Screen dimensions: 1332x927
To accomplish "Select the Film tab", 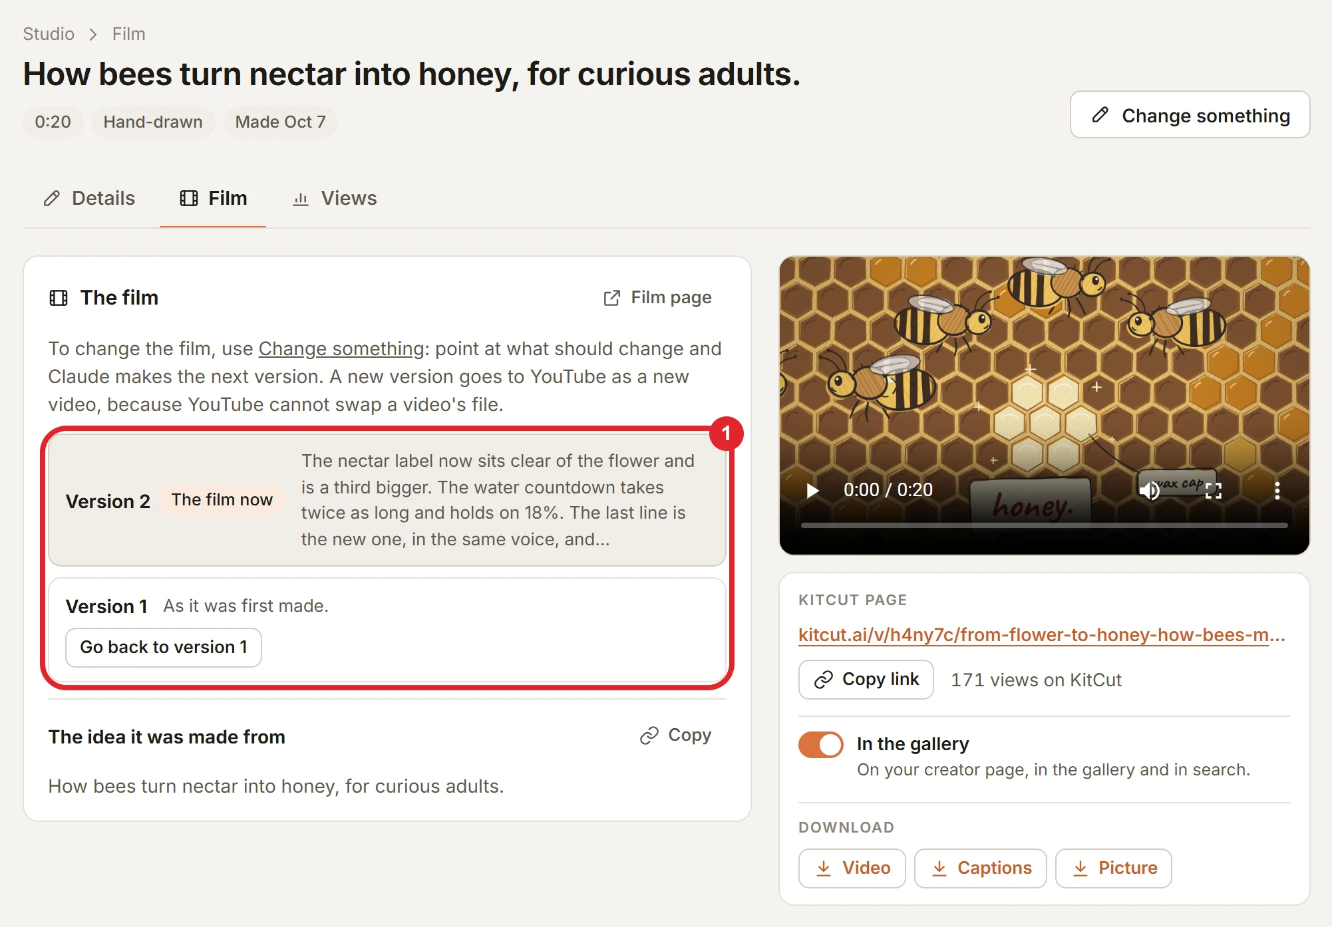I will point(214,198).
